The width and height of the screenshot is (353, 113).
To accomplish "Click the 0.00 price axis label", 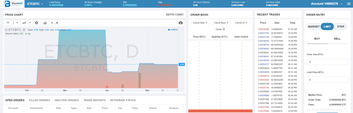I will (182, 64).
